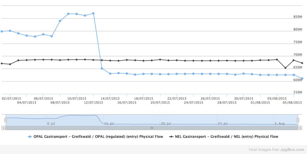The width and height of the screenshot is (307, 154).
Task: Select the OPAL peak data point at 12/07/2015
Action: [94, 14]
